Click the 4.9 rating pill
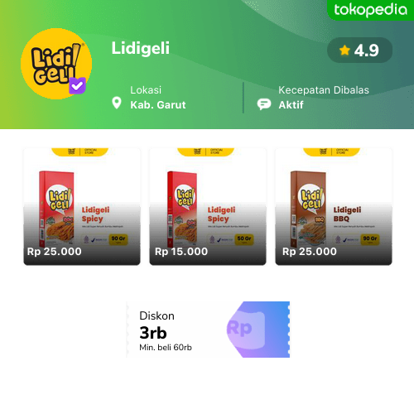 (359, 51)
